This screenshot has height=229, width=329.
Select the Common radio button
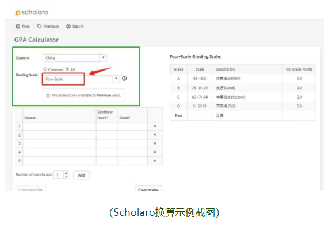pos(45,69)
